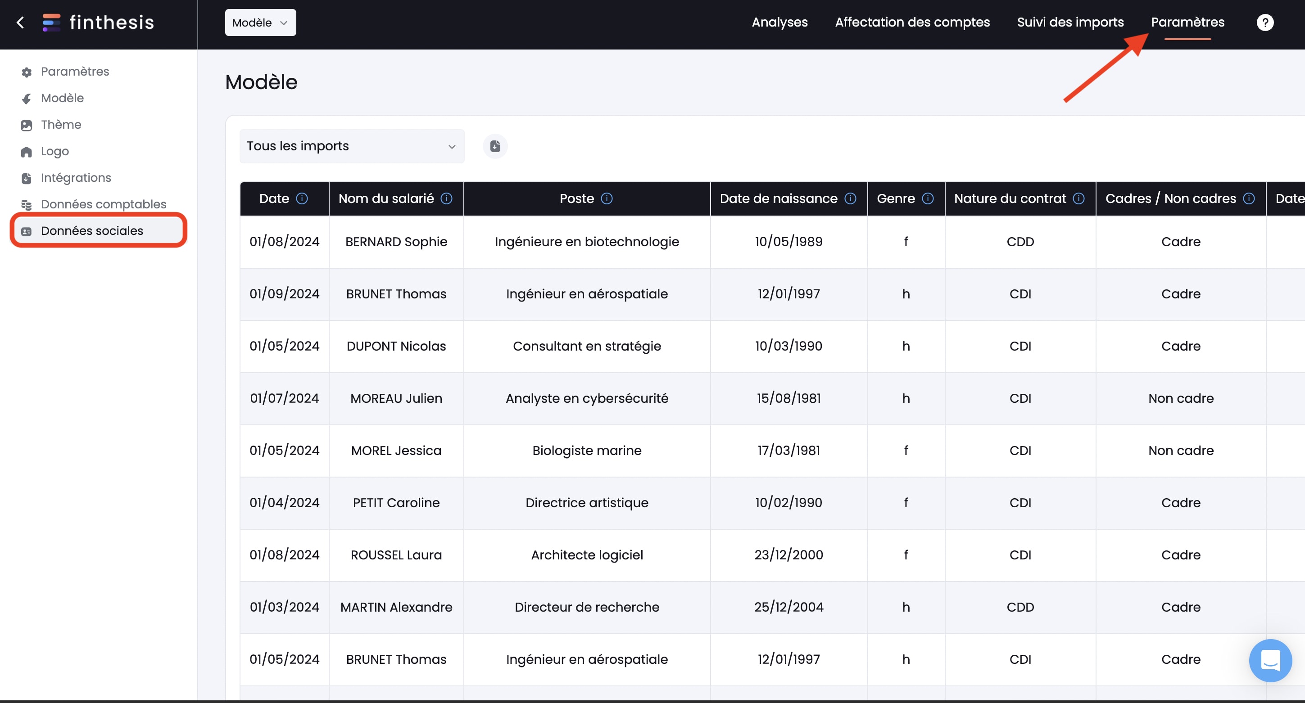Open Intégrations in the sidebar
Viewport: 1305px width, 703px height.
pyautogui.click(x=76, y=178)
